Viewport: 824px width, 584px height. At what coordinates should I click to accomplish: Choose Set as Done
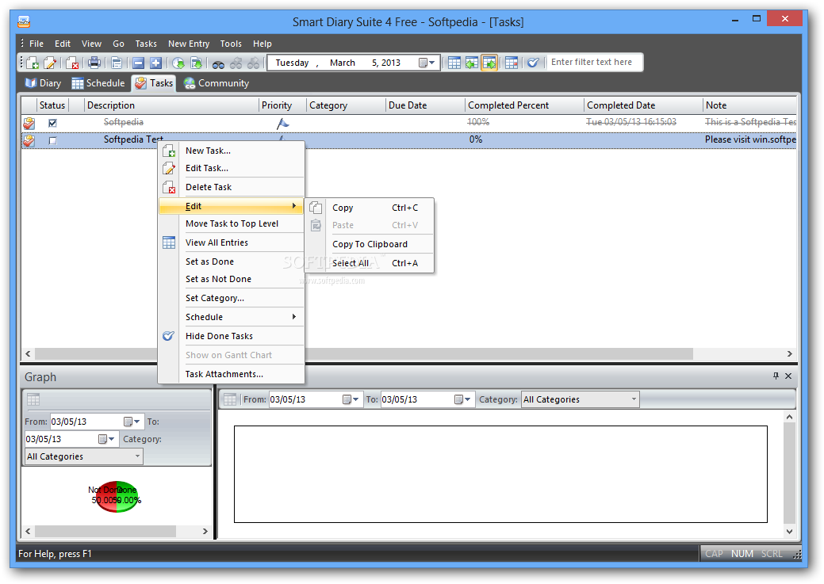232,261
